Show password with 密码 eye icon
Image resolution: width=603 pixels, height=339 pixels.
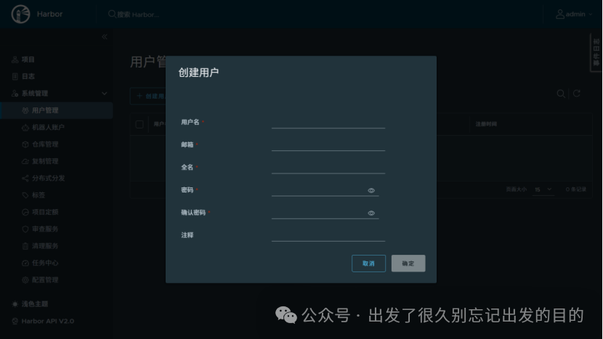371,191
